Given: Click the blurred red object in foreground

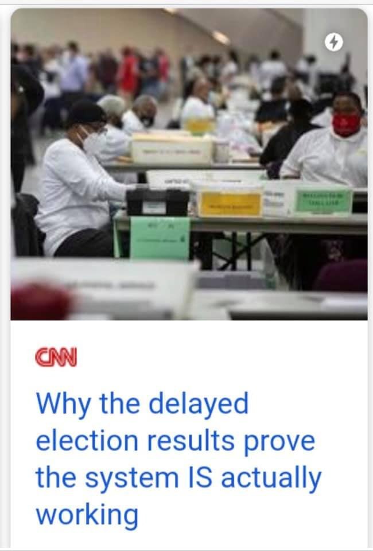Looking at the screenshot, I should pyautogui.click(x=41, y=301).
